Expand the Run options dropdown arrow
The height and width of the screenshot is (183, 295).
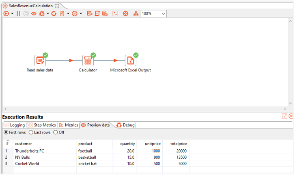(12, 13)
